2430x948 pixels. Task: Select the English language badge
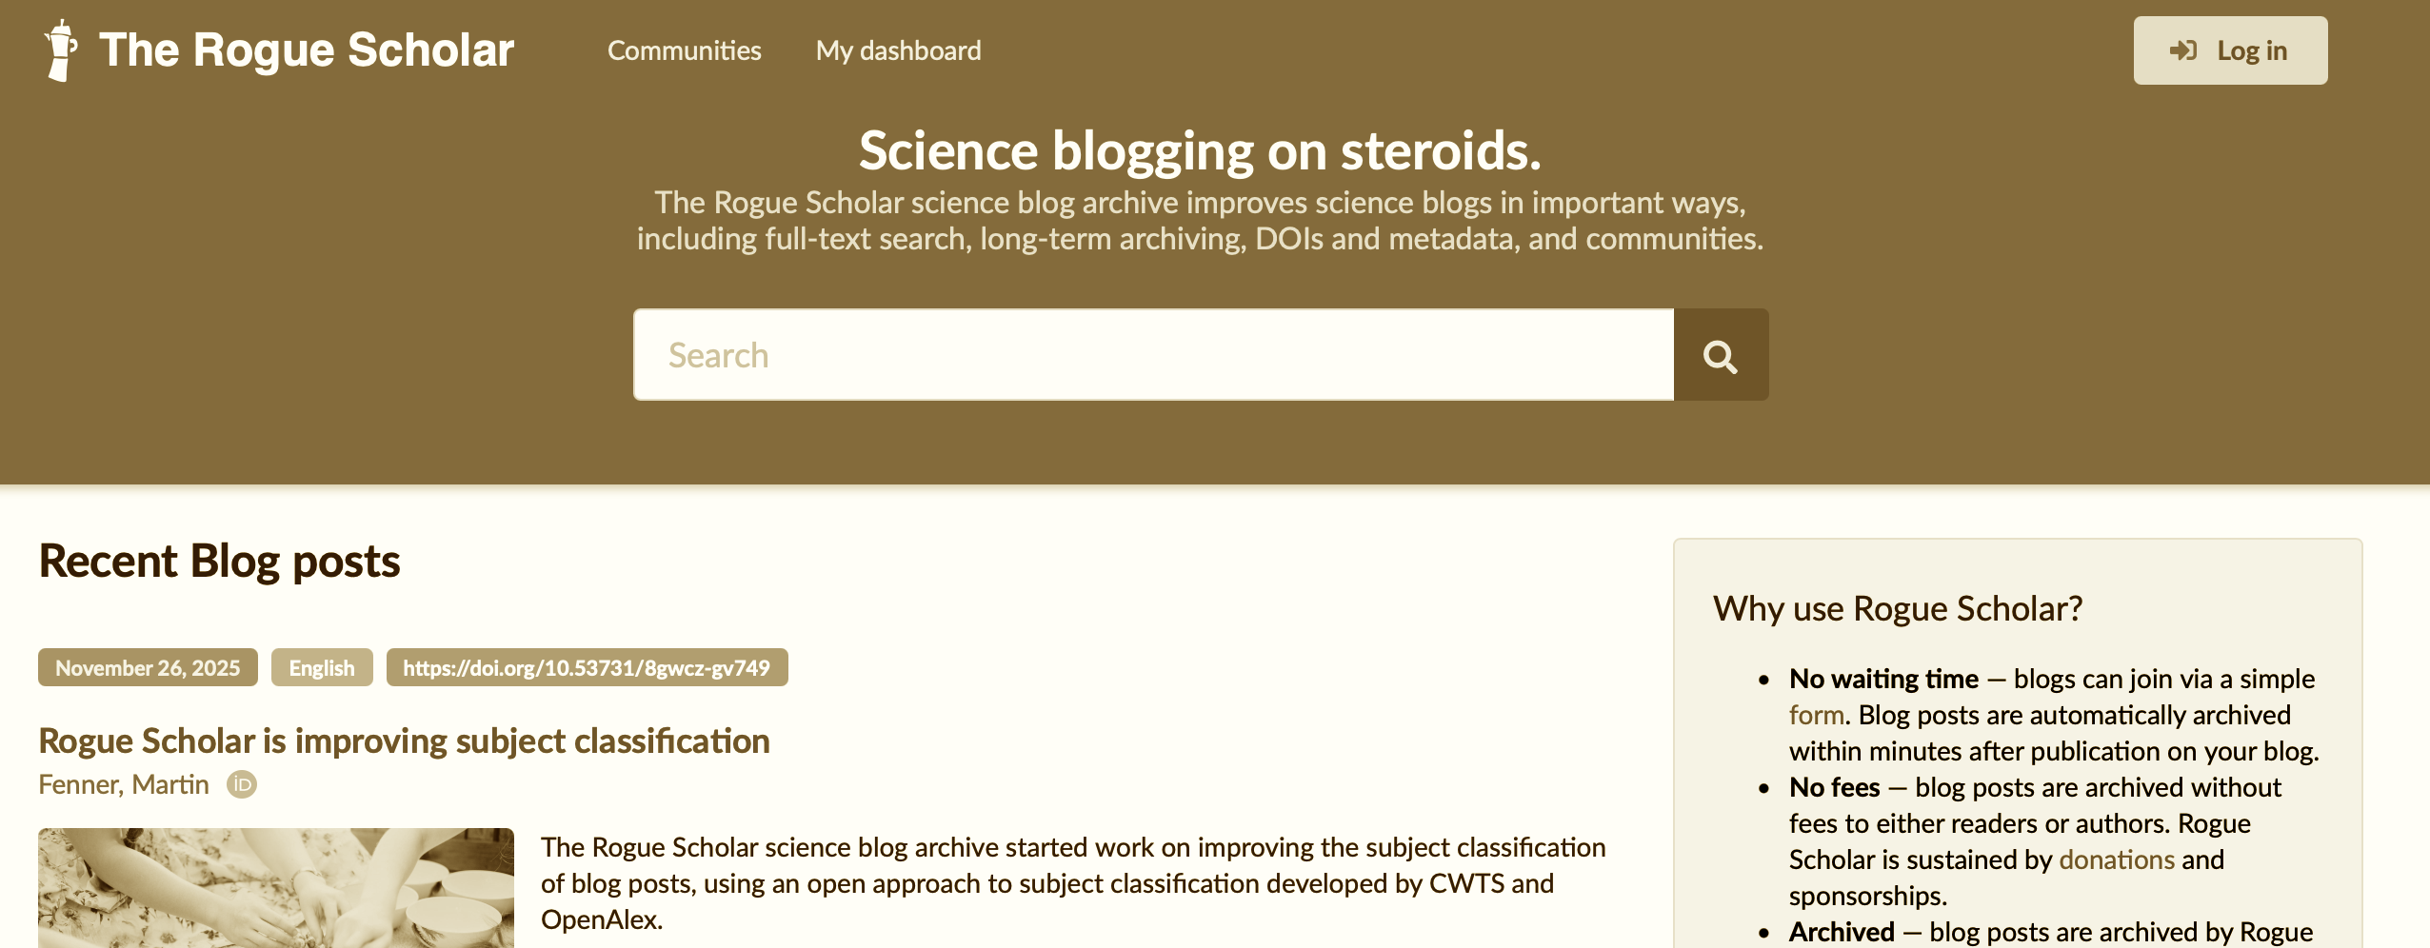click(x=322, y=667)
